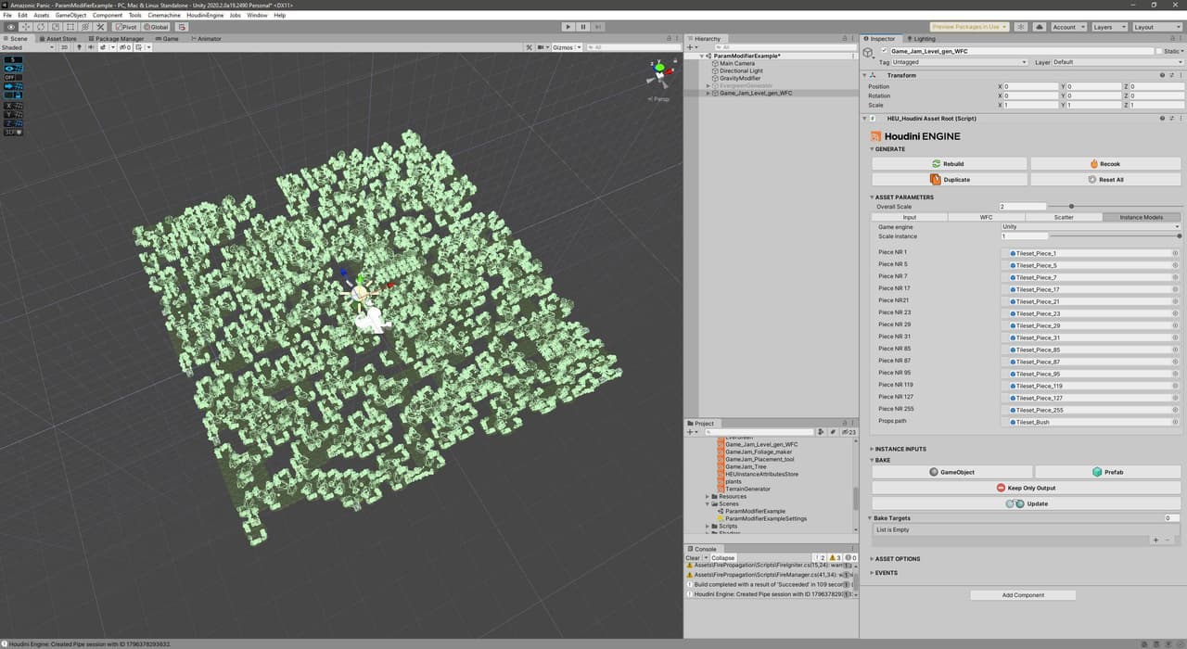Toggle Pivot/Center handle position
This screenshot has width=1187, height=649.
click(x=125, y=27)
